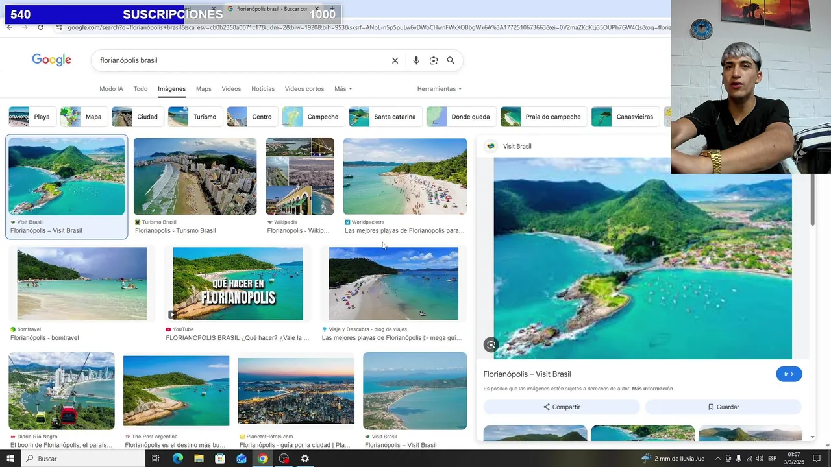The height and width of the screenshot is (467, 831).
Task: Launch Microsoft Edge from the taskbar
Action: coord(177,459)
